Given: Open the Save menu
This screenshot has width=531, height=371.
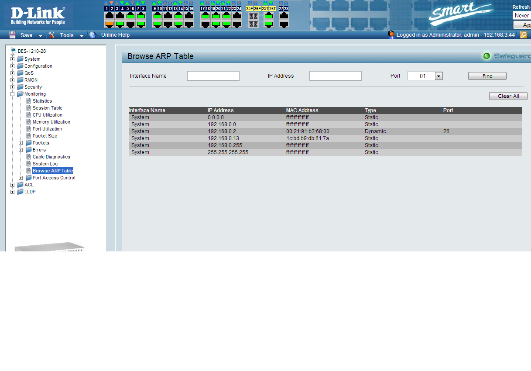Looking at the screenshot, I should [26, 35].
